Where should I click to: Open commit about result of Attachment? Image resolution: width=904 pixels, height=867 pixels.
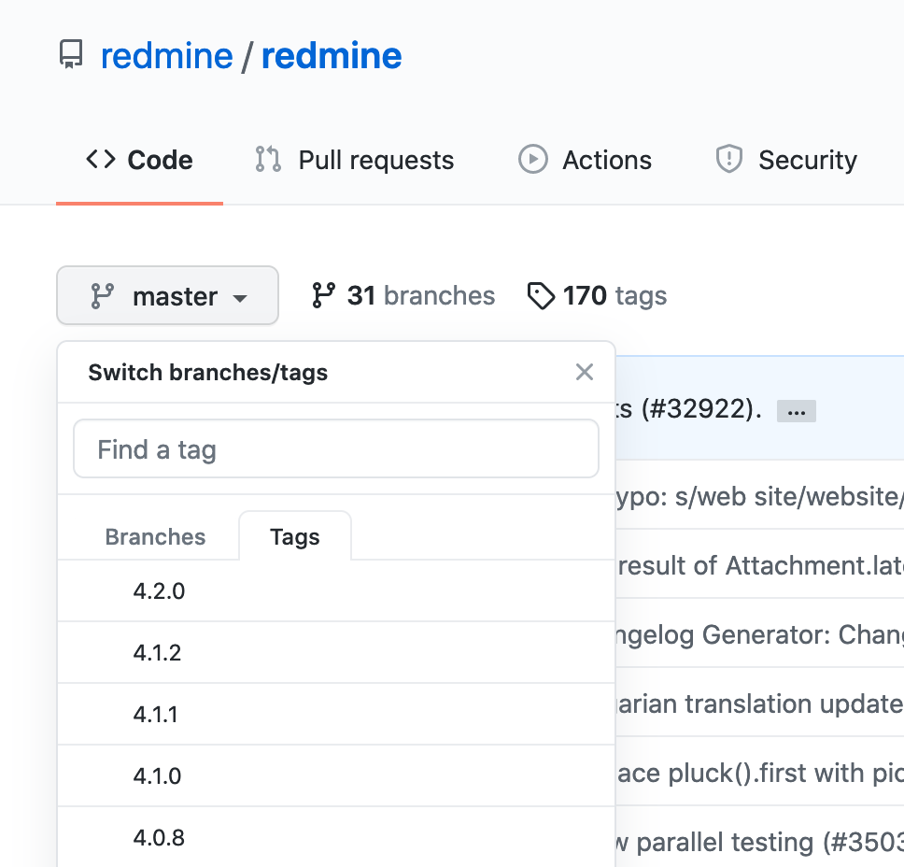(760, 566)
